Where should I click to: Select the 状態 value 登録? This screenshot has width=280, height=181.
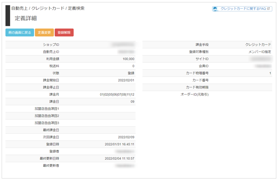point(131,73)
